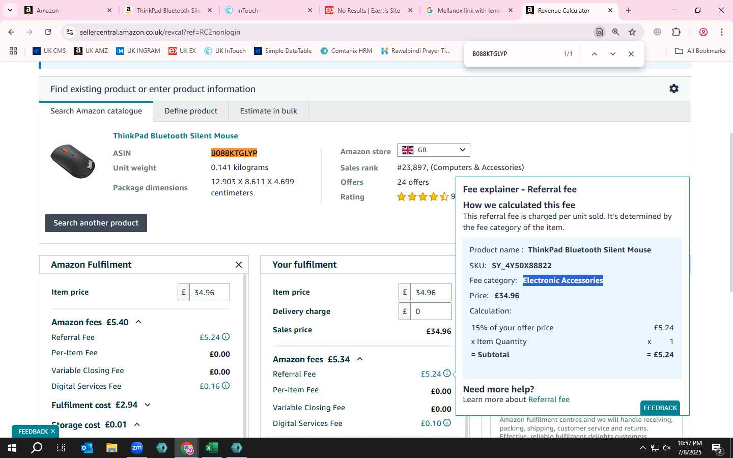Go to next find-in-page match

(613, 54)
